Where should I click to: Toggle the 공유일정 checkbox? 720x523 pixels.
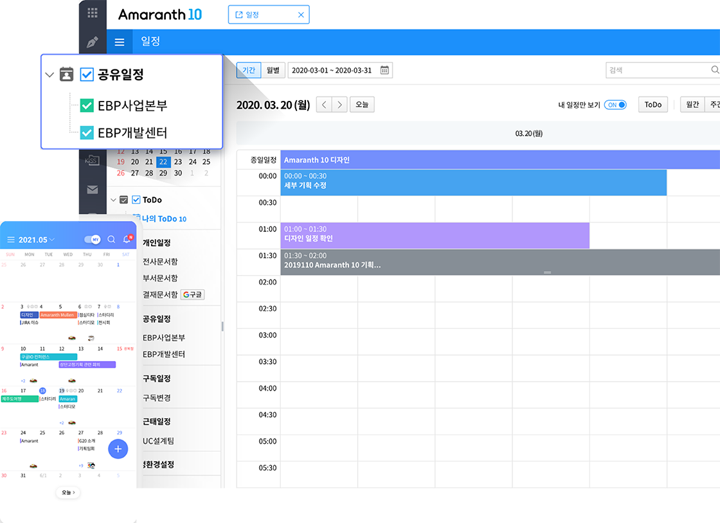(x=87, y=75)
